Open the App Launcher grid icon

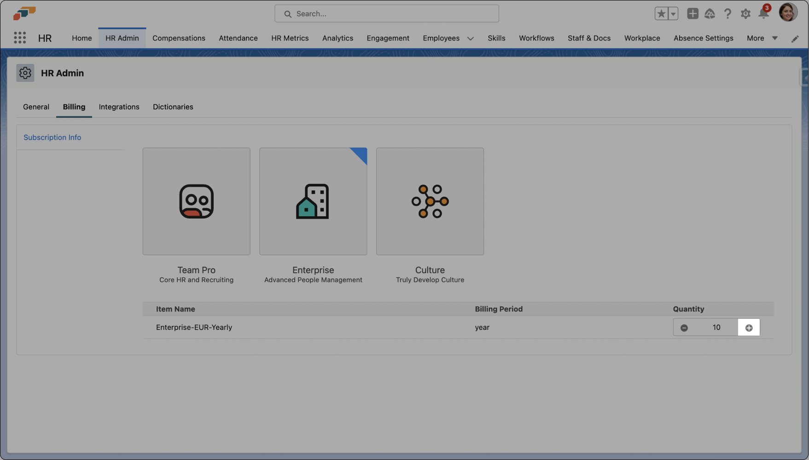click(20, 38)
